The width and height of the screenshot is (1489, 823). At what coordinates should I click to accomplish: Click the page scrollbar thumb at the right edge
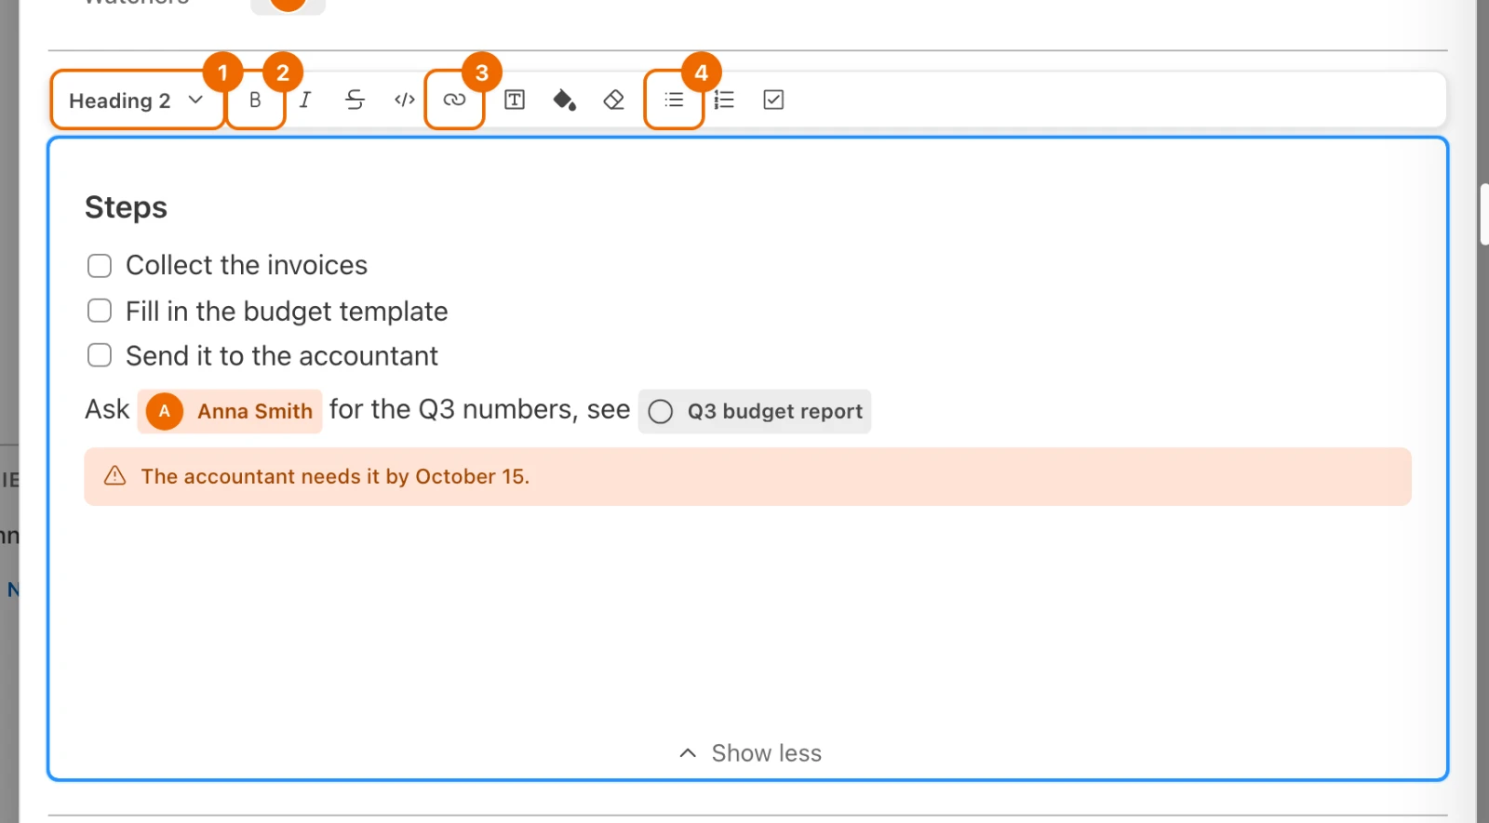pos(1484,215)
